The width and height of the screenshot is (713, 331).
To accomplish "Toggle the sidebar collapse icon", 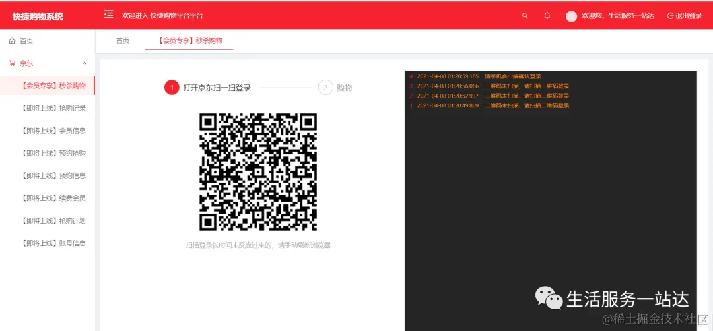I will coord(108,15).
